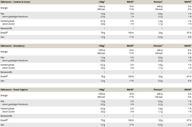Click the Kohlenhydrate 4,7 g value
The image size is (192, 127).
103,21
